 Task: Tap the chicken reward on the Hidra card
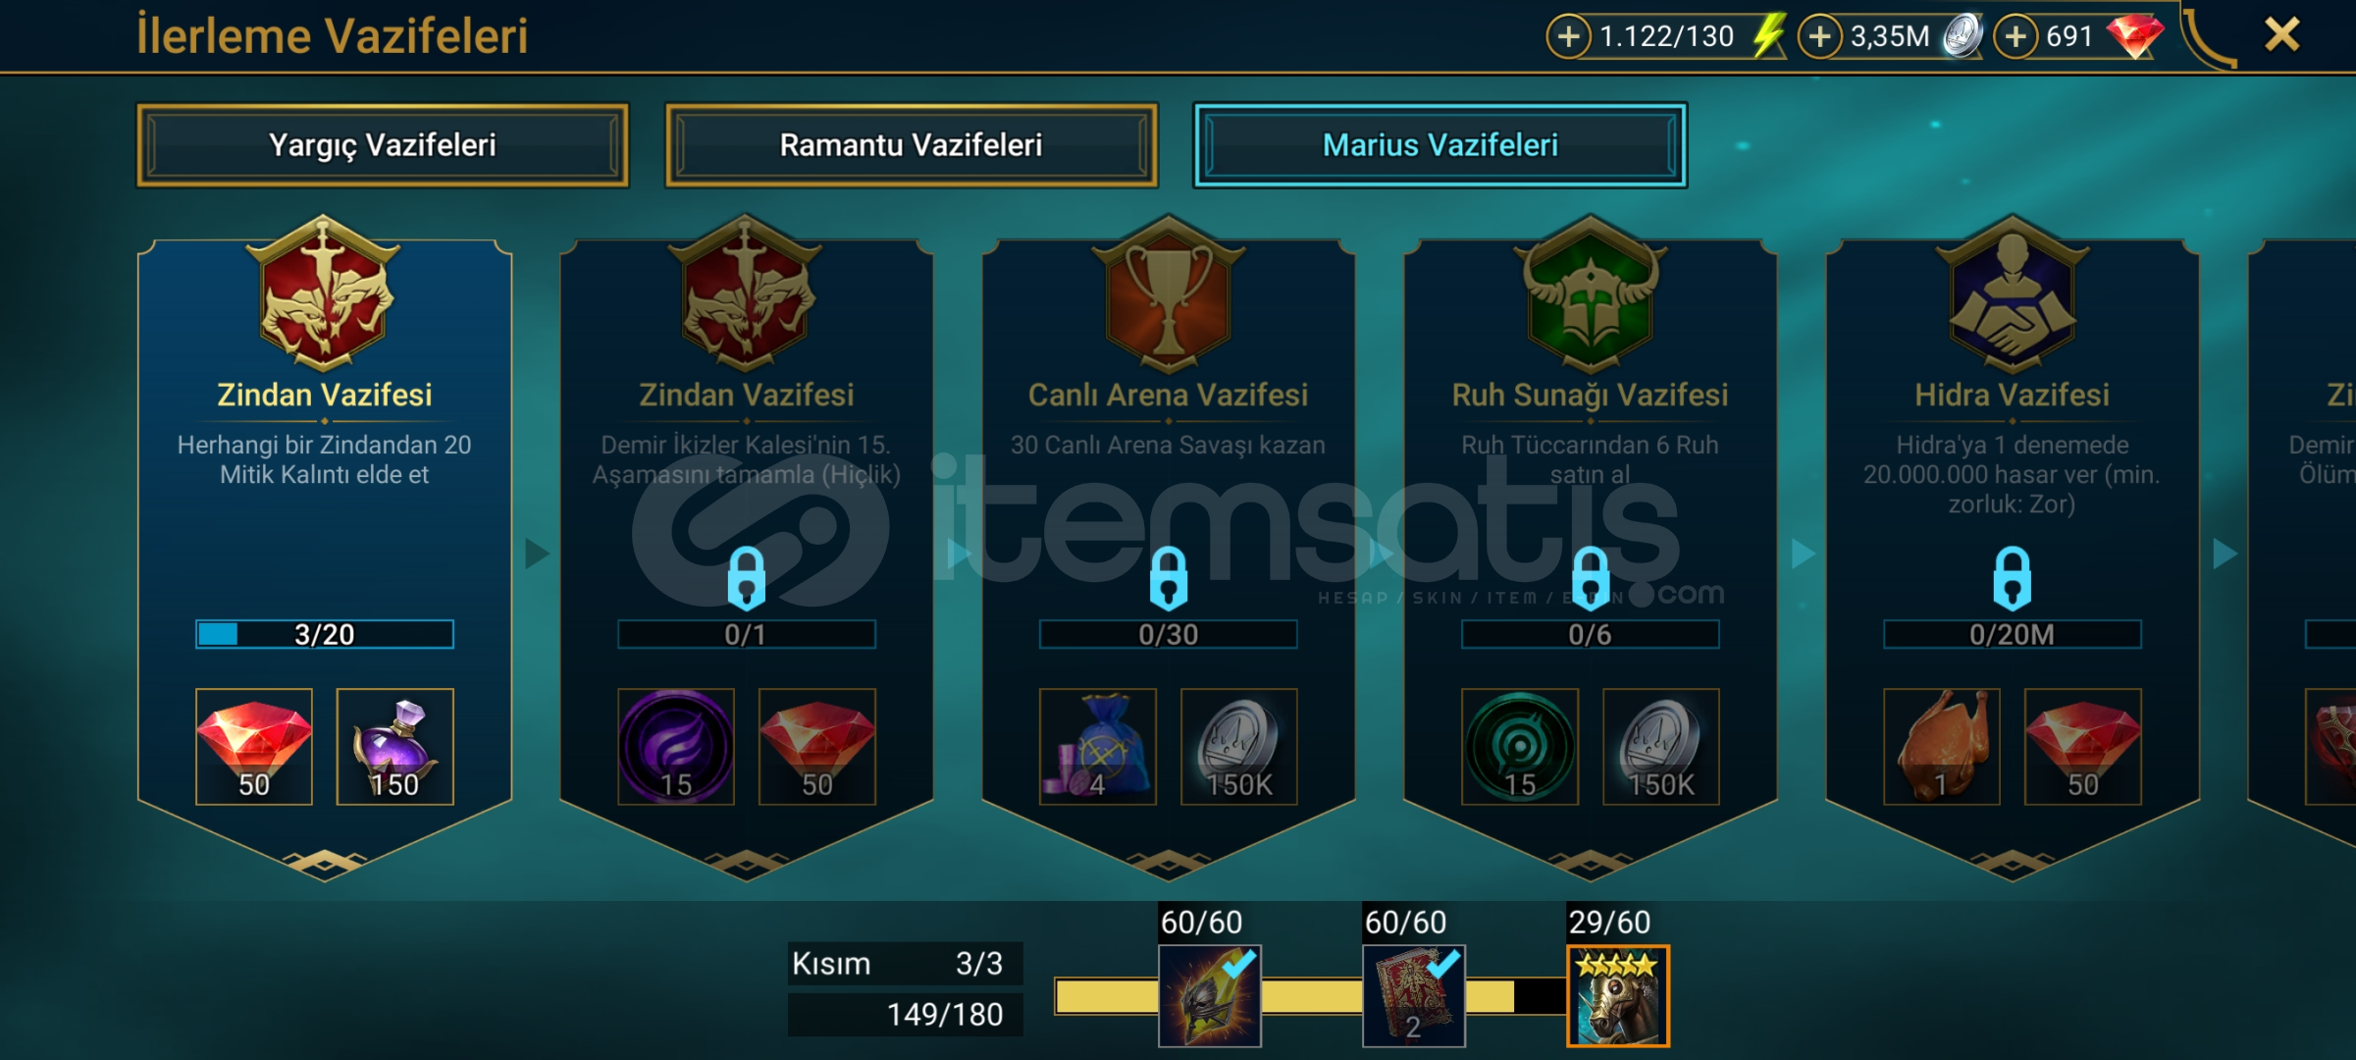[1941, 747]
